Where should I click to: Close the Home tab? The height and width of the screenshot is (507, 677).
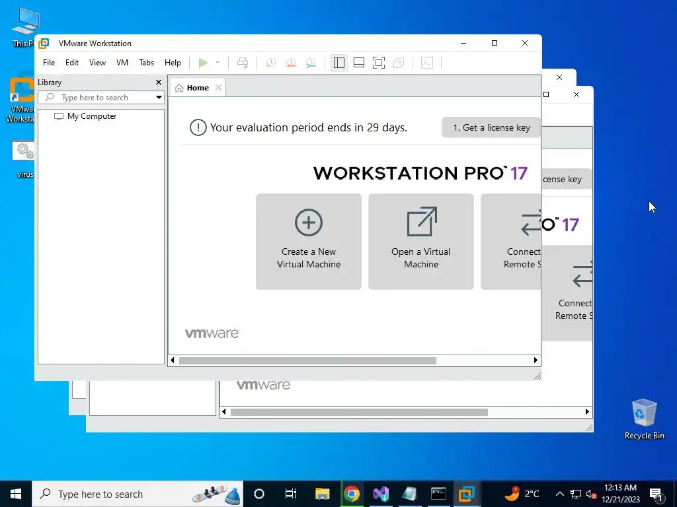(218, 88)
